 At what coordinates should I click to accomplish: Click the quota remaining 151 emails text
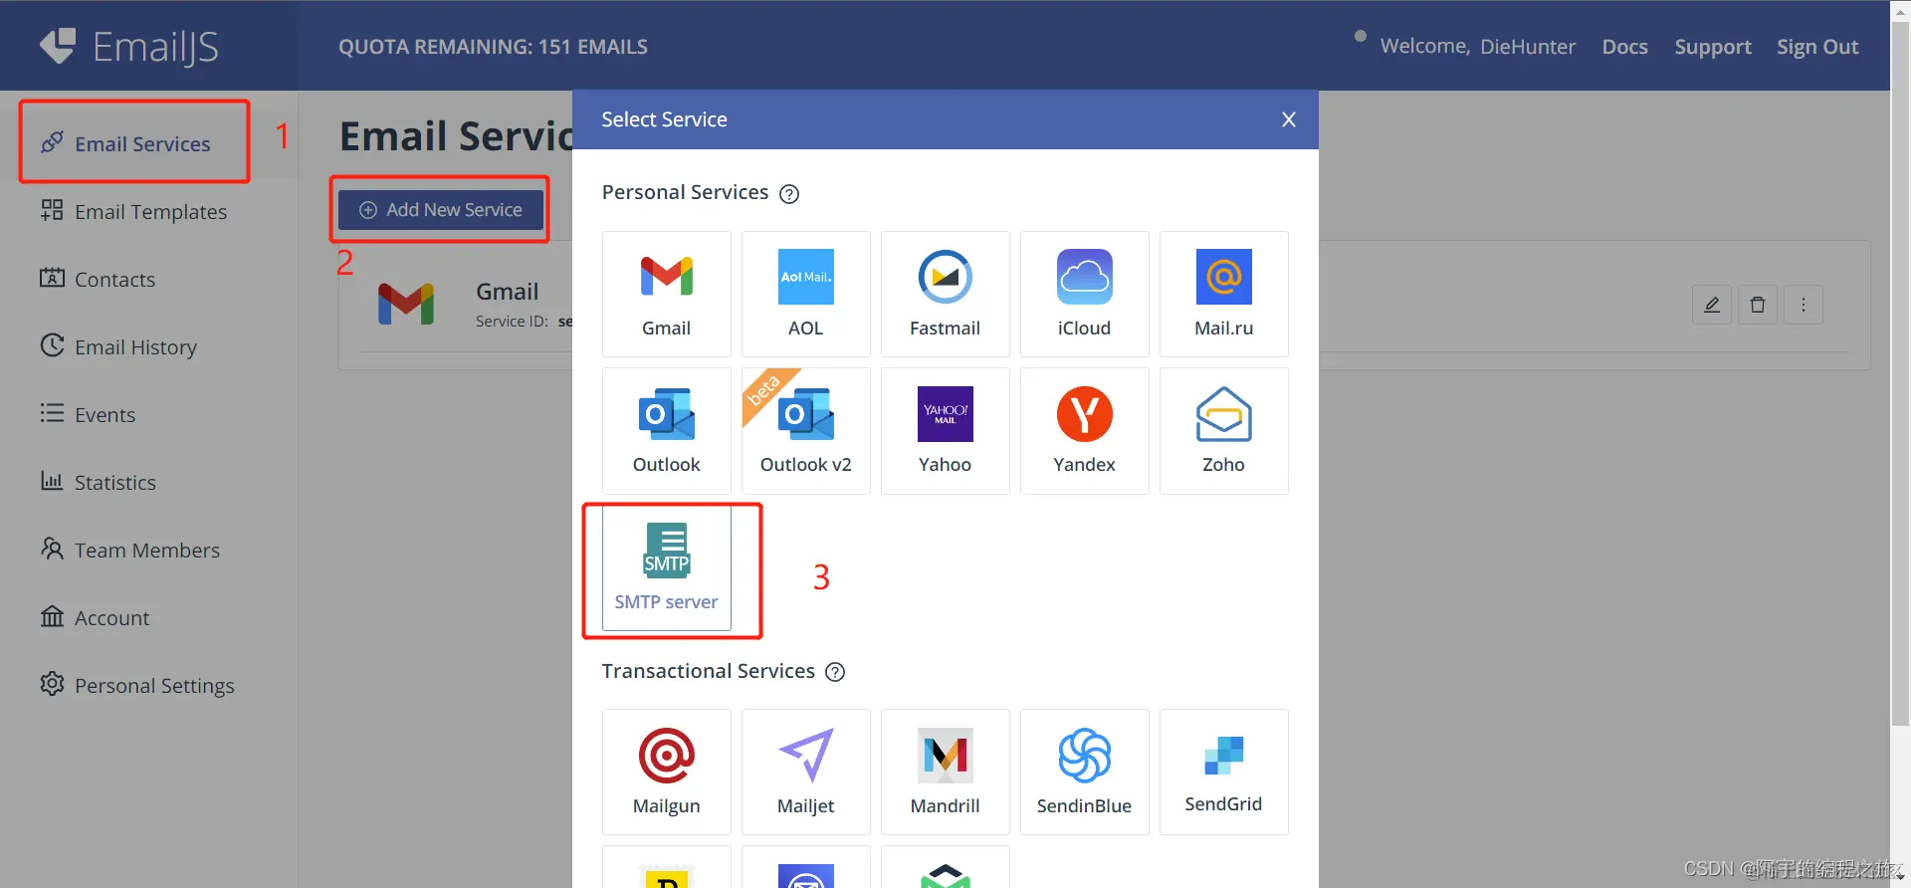coord(493,47)
